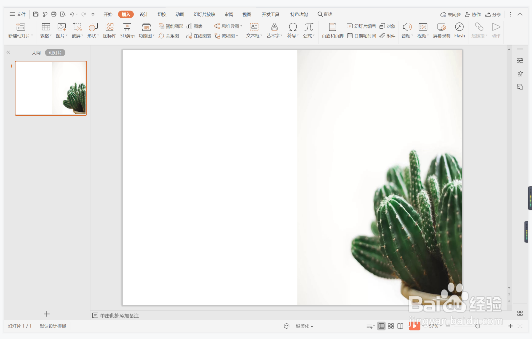Click 一键美化 one-click beautify
This screenshot has height=339, width=532.
tap(298, 326)
